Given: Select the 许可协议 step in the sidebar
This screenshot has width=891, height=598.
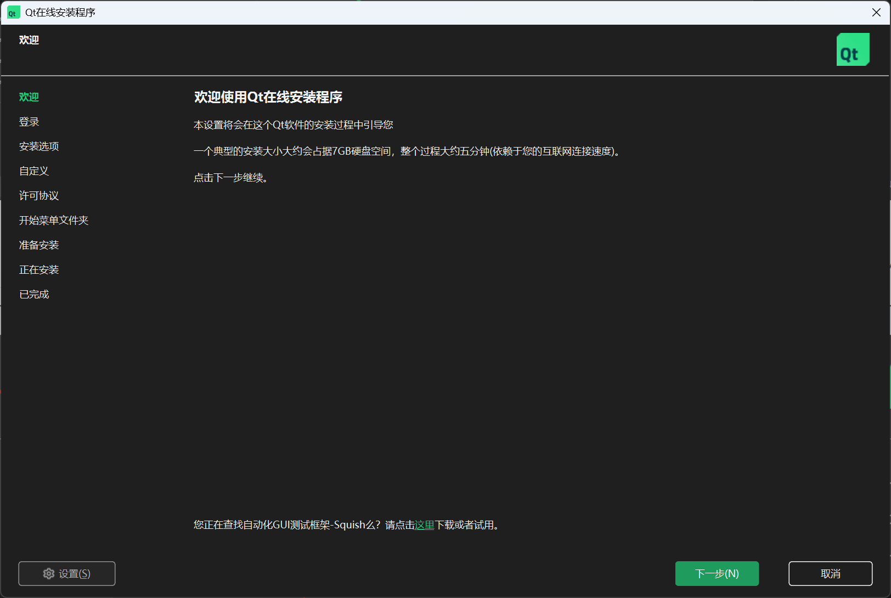Looking at the screenshot, I should click(x=39, y=196).
